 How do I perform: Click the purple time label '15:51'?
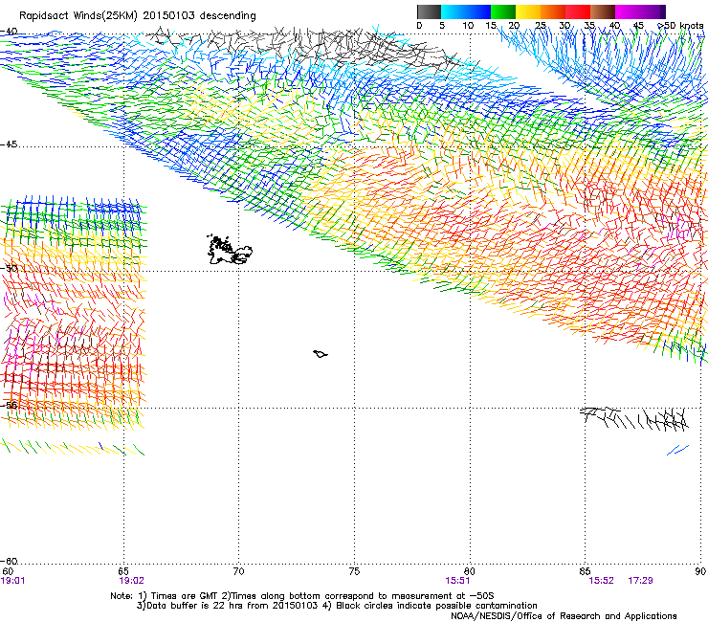coord(457,581)
